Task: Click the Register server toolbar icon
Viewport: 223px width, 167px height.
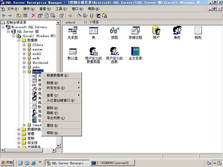Action: pyautogui.click(x=85, y=16)
